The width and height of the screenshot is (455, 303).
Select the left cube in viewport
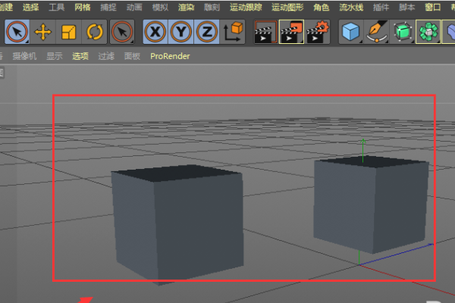pyautogui.click(x=177, y=223)
